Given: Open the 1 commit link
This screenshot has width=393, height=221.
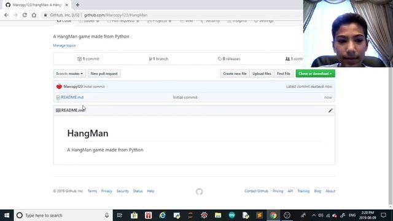Looking at the screenshot, I should click(88, 59).
